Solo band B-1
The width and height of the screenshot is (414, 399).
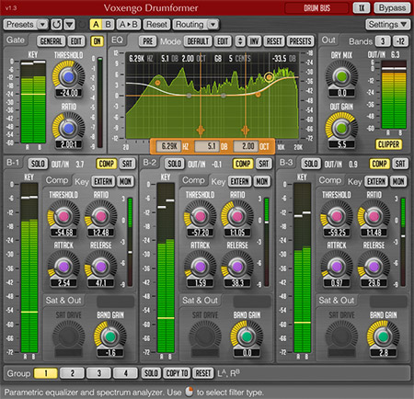click(x=38, y=164)
